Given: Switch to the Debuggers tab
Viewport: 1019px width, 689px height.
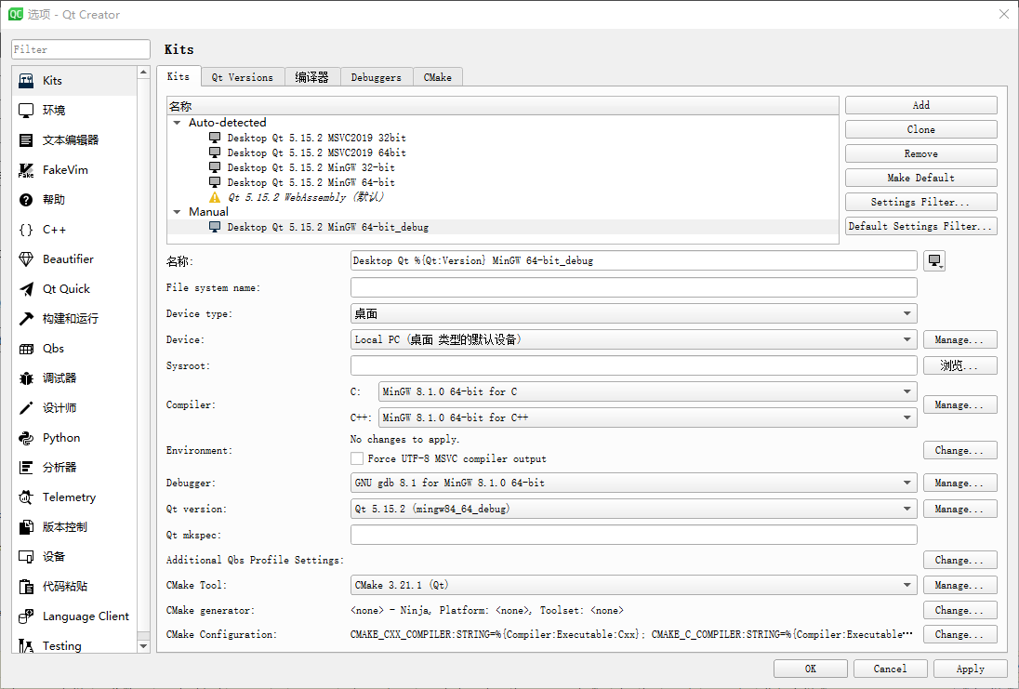Looking at the screenshot, I should coord(377,77).
